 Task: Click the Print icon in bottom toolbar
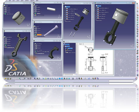click(10, 79)
